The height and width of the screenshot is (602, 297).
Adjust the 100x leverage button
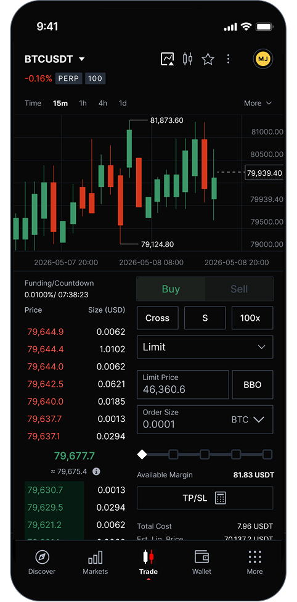pyautogui.click(x=253, y=318)
